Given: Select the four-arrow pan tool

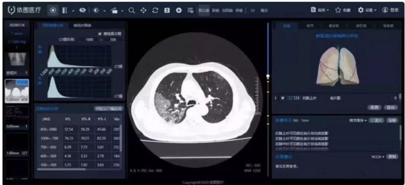Looking at the screenshot, I should click(x=143, y=11).
